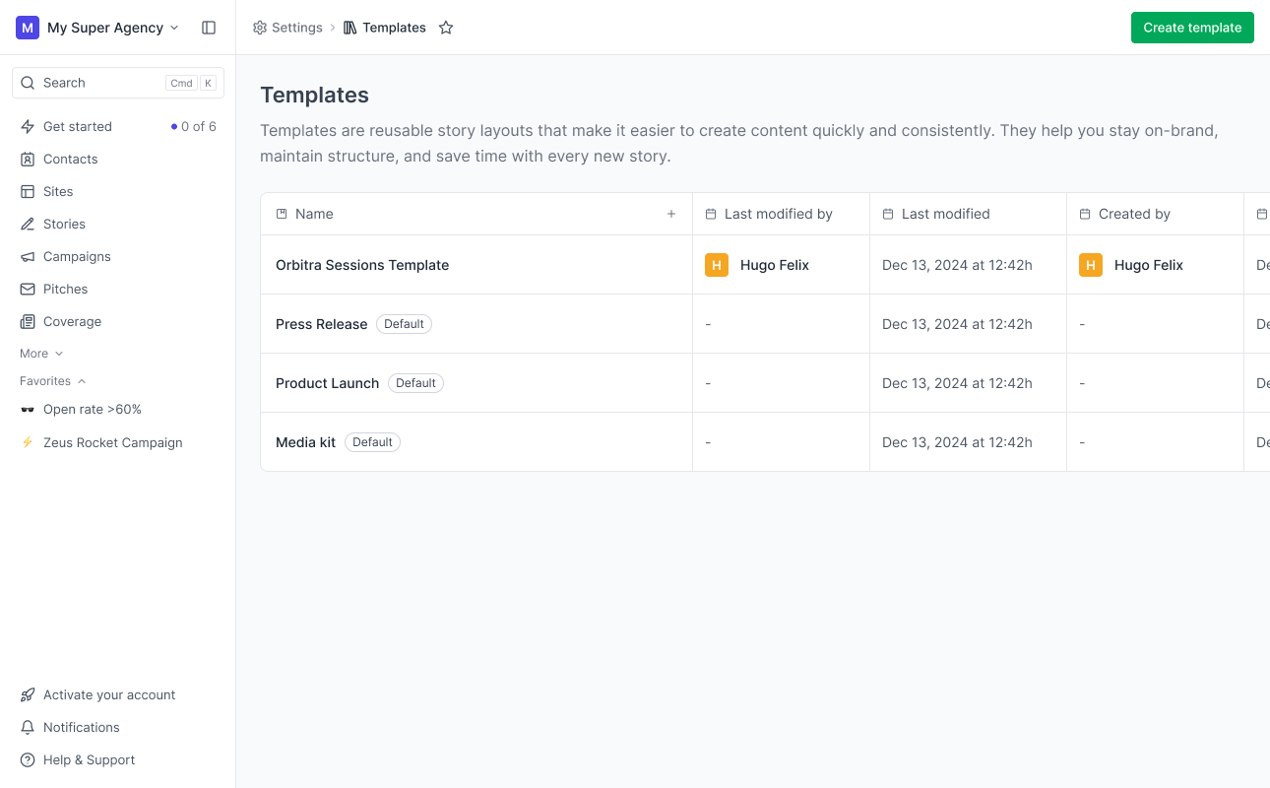Toggle the Get started checklist

pos(78,126)
